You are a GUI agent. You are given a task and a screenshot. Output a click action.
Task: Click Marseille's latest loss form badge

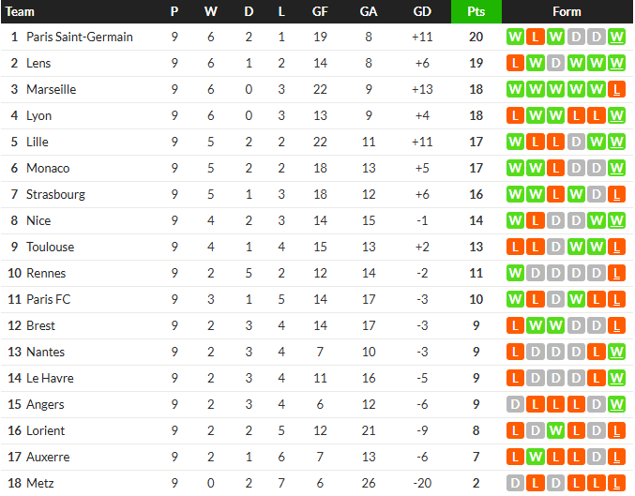(616, 89)
